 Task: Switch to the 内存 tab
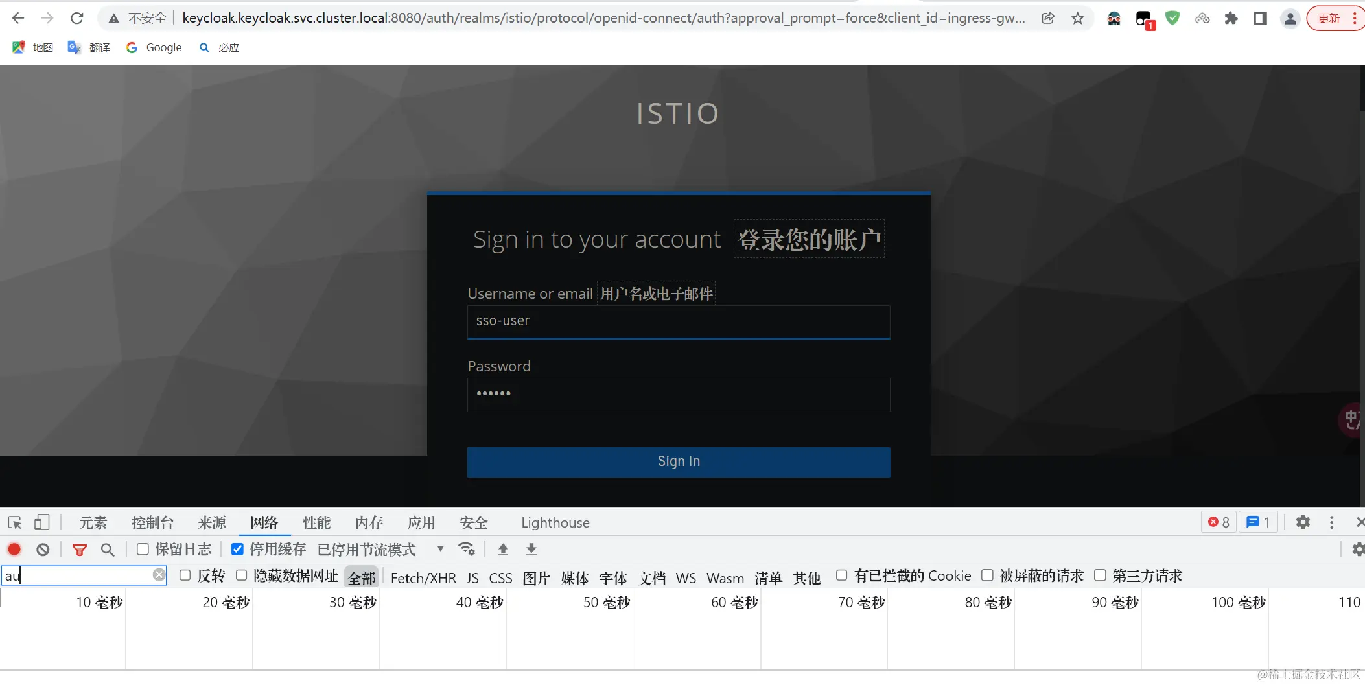[369, 522]
